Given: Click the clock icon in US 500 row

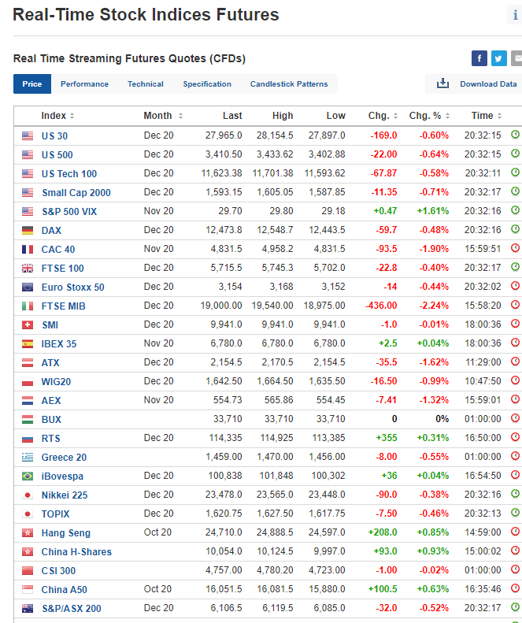Looking at the screenshot, I should click(x=516, y=154).
